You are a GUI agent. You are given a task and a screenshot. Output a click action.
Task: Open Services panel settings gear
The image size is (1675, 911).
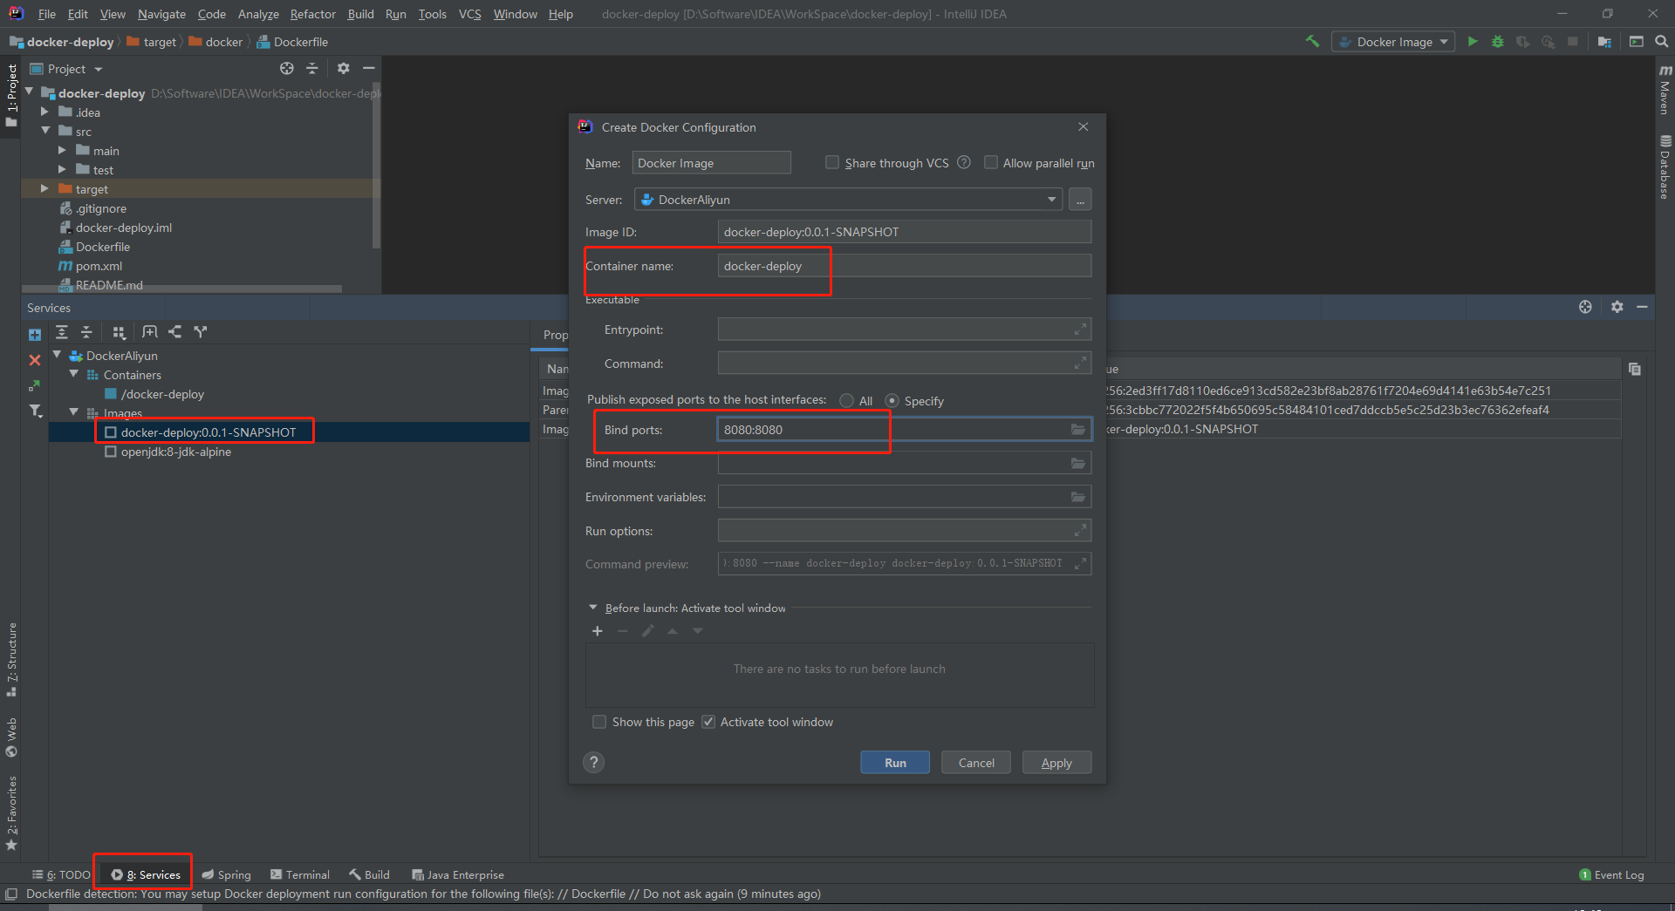1617,307
